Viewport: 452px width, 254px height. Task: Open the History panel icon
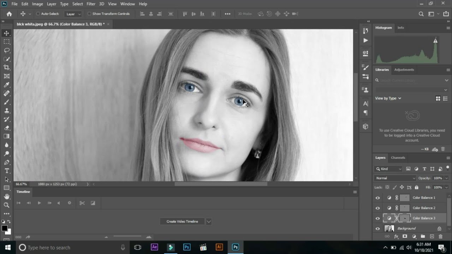pyautogui.click(x=365, y=31)
